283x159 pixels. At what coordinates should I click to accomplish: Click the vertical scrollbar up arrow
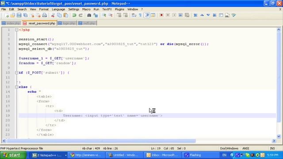279,30
